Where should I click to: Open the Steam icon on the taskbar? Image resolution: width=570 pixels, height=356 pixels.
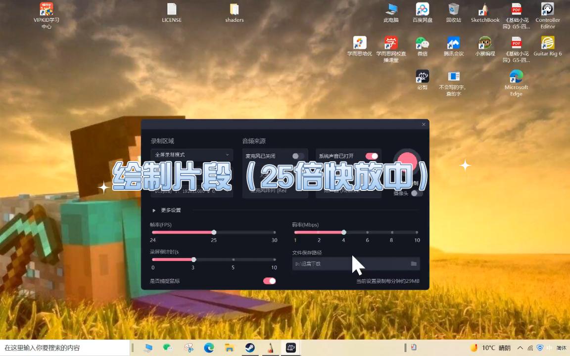[x=249, y=348]
